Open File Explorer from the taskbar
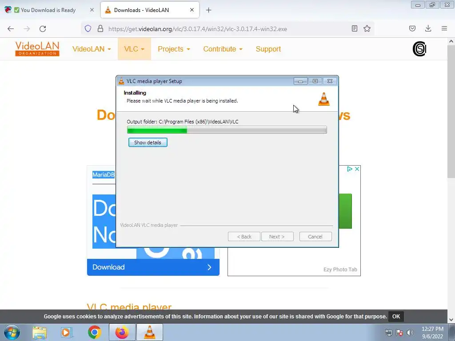The image size is (455, 341). 40,332
